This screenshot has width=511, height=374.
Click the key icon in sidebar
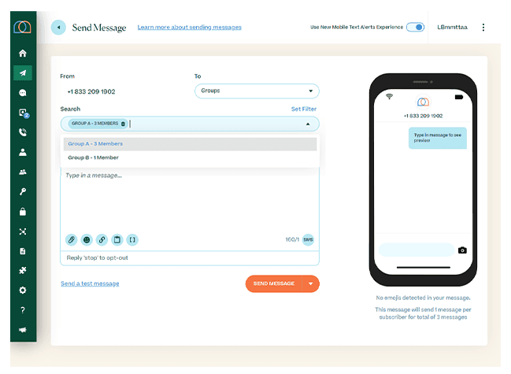coord(23,192)
